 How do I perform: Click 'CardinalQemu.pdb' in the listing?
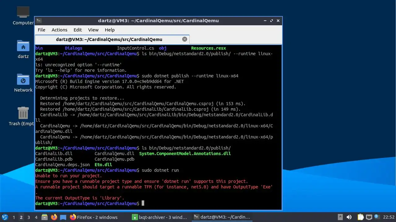tap(114, 159)
